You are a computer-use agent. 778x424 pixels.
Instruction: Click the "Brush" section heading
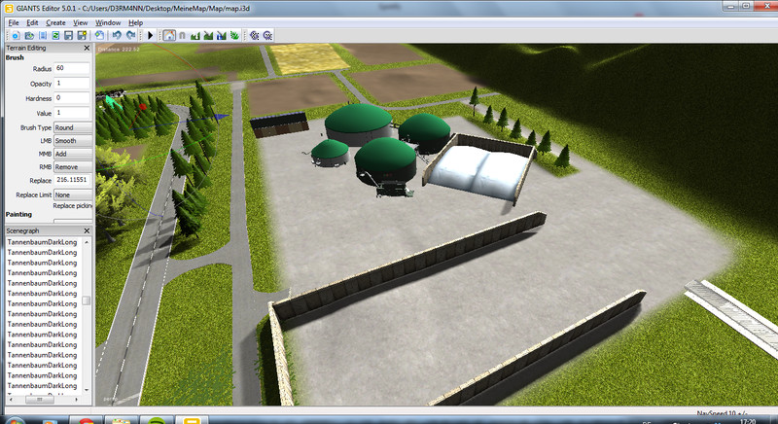coord(15,57)
